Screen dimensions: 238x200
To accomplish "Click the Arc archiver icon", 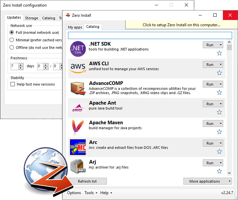I will point(78,147).
